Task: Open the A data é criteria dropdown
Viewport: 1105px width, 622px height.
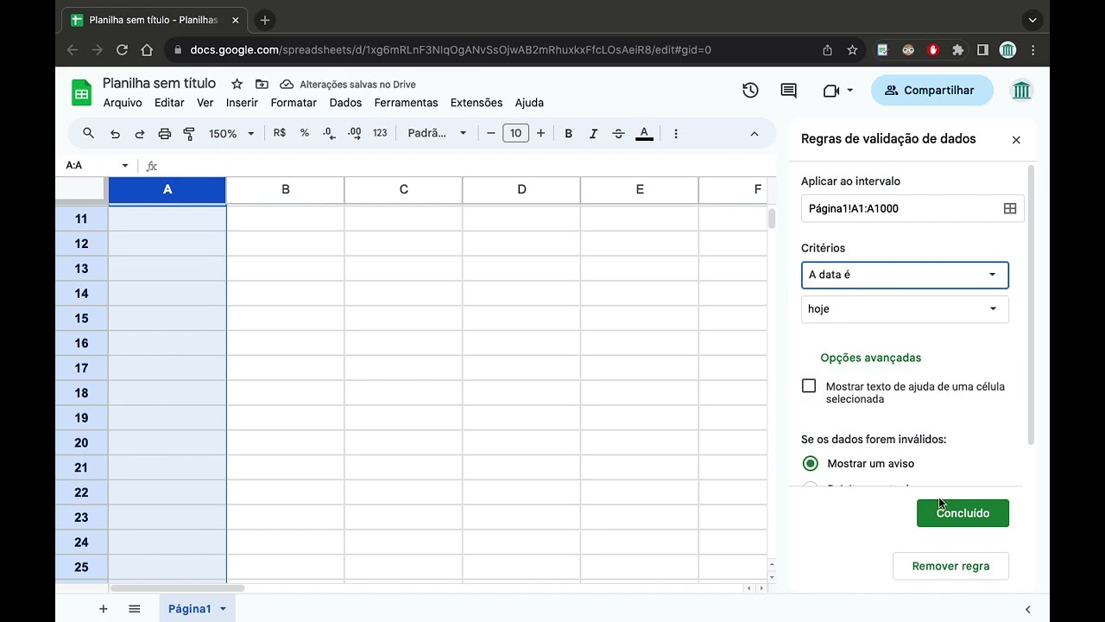Action: (x=905, y=275)
